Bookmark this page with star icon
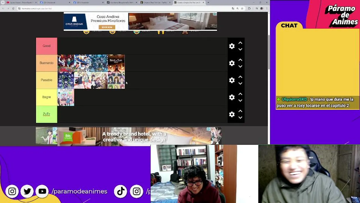 (242, 8)
